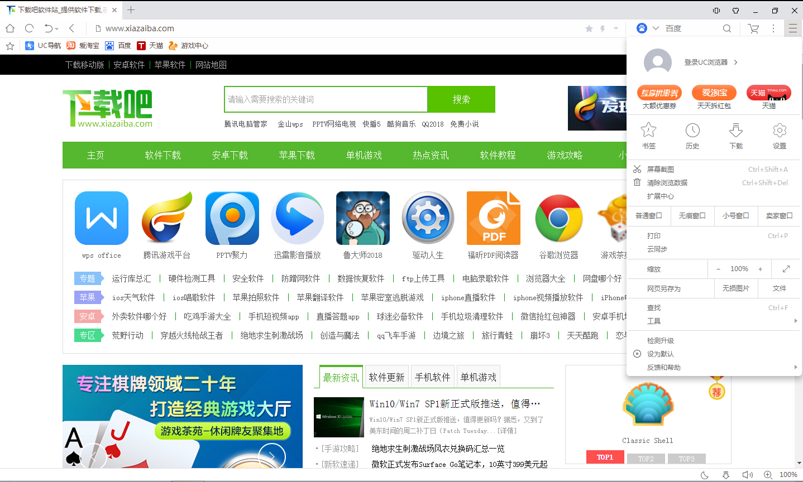Expand the 反馈和帮助 submenu
Image resolution: width=803 pixels, height=482 pixels.
point(795,367)
